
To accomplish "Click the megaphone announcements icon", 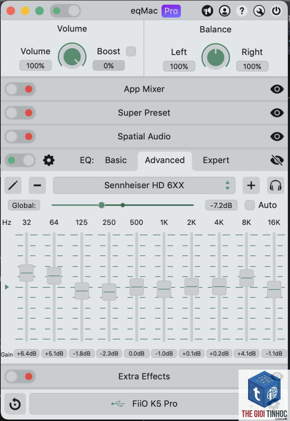I will point(207,11).
